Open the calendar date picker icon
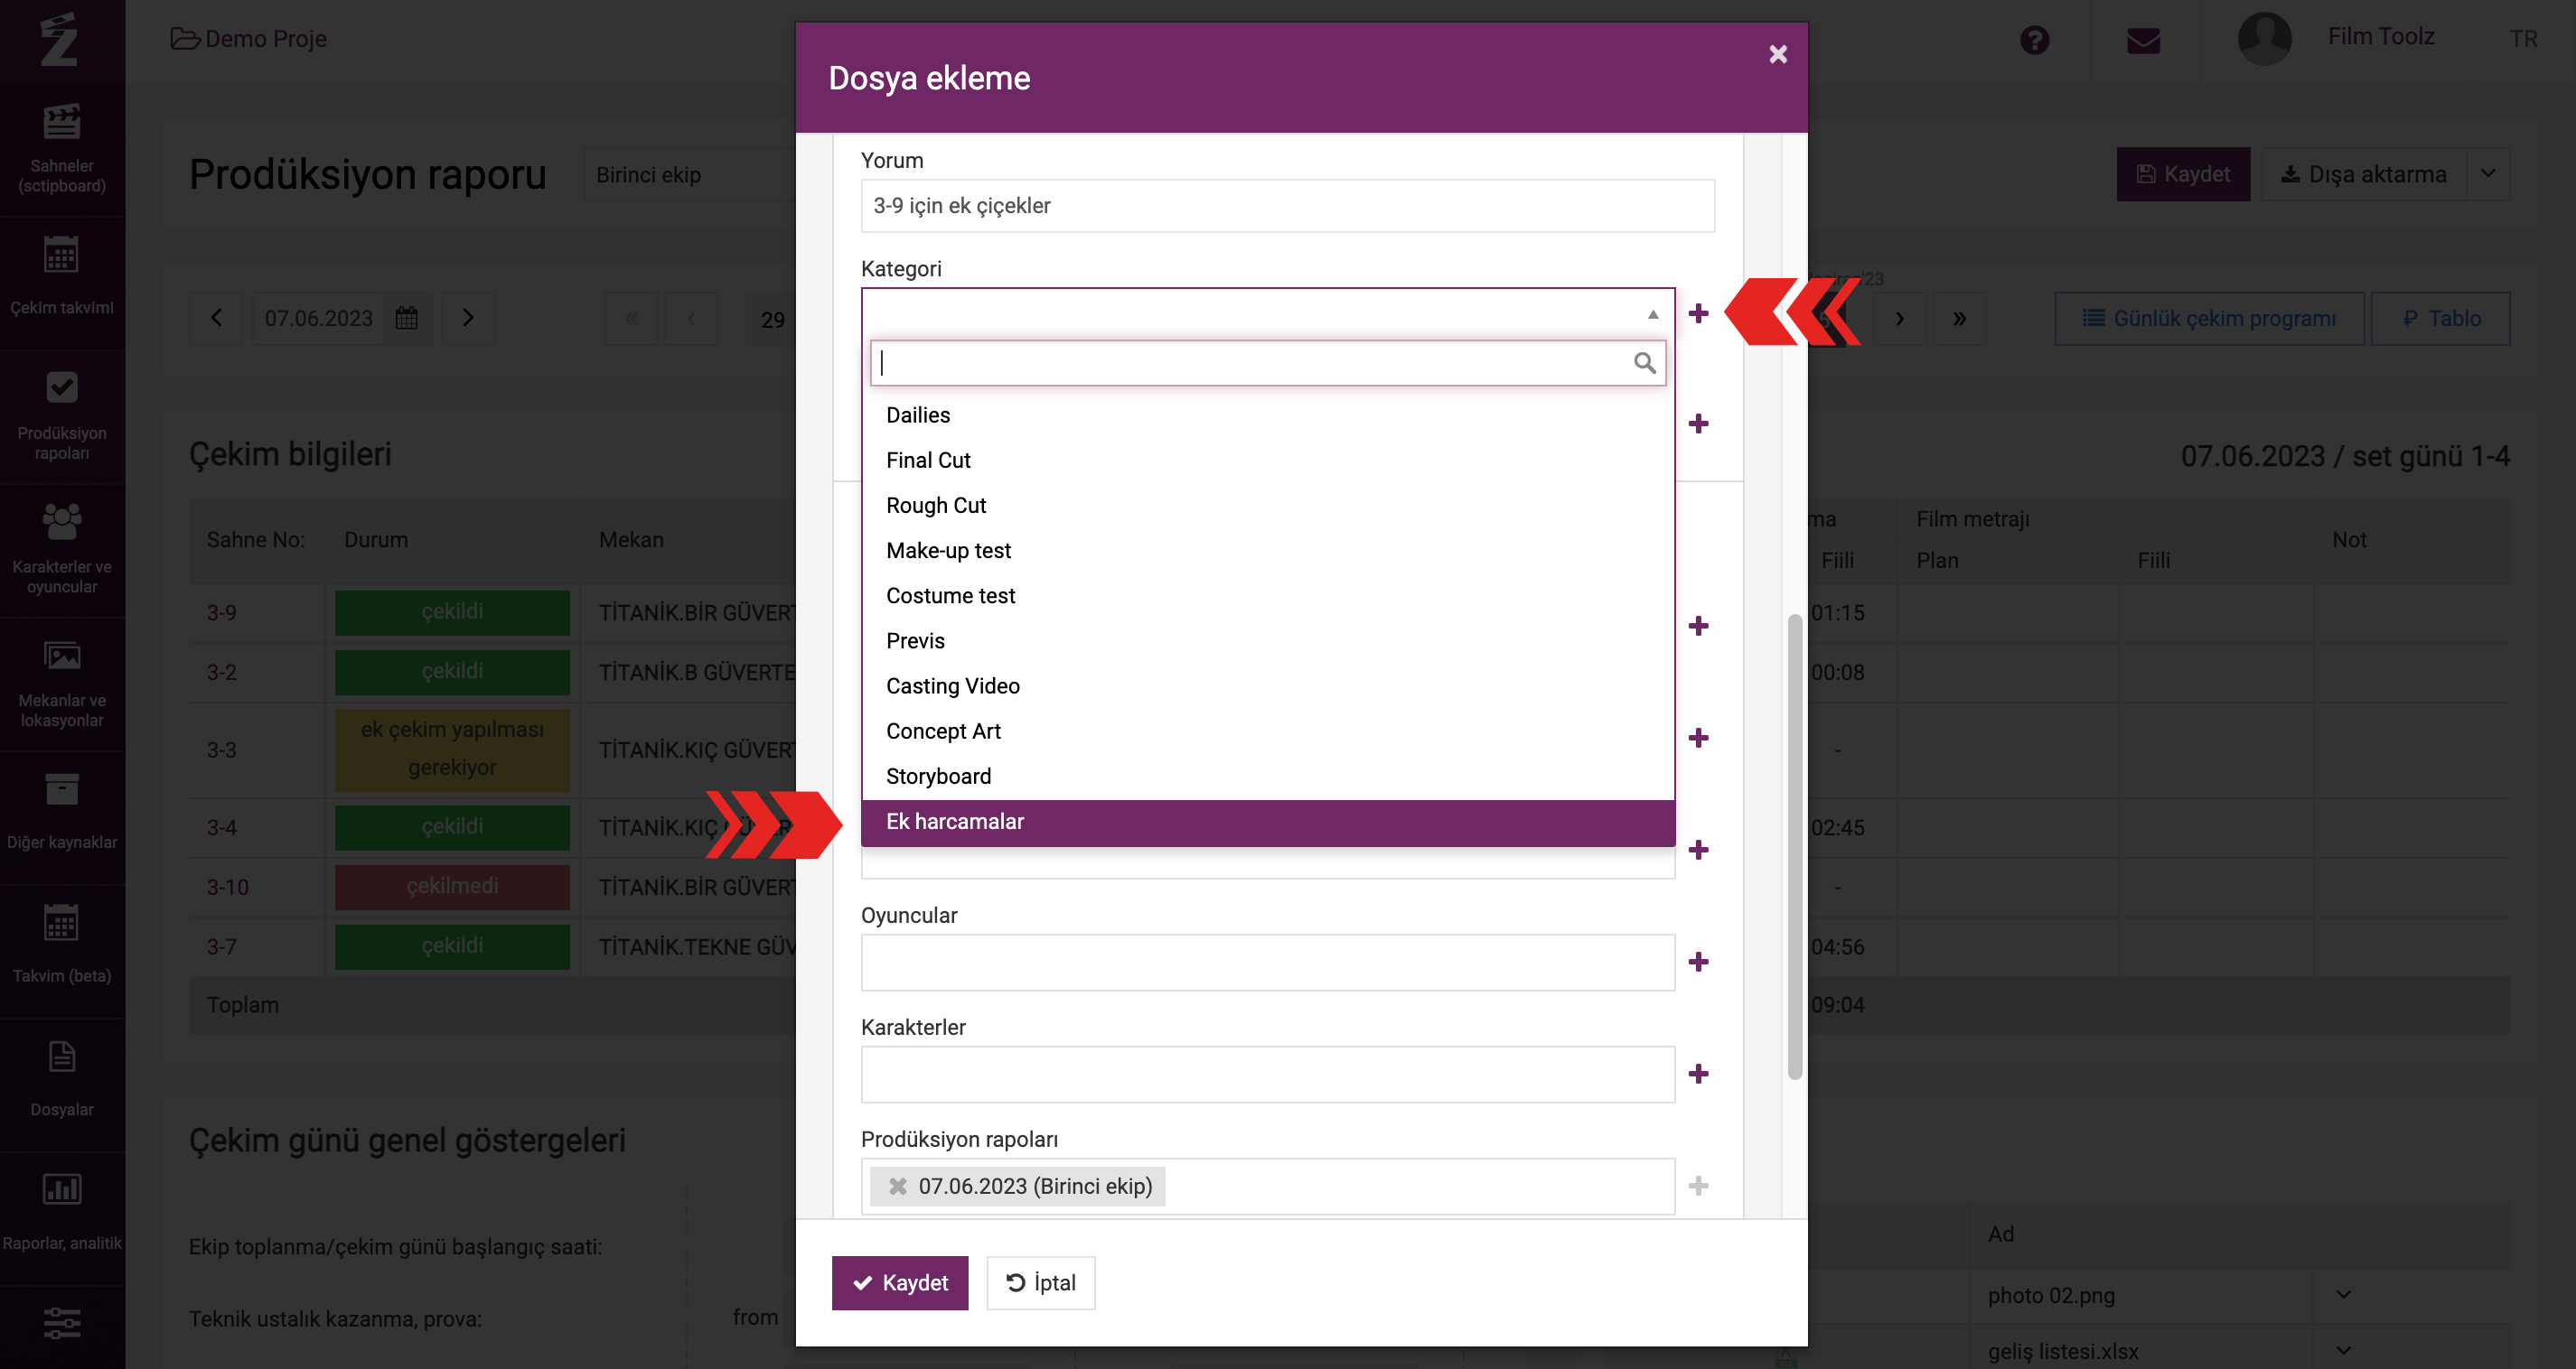 pyautogui.click(x=406, y=318)
